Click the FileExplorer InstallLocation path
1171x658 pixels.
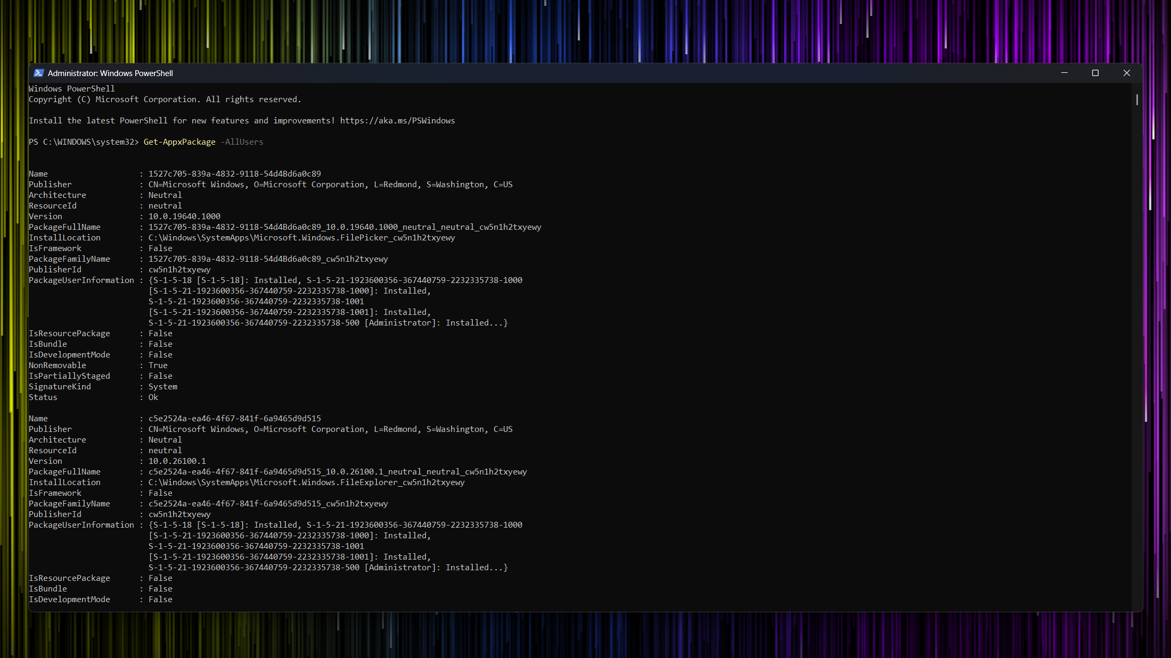[x=307, y=482]
